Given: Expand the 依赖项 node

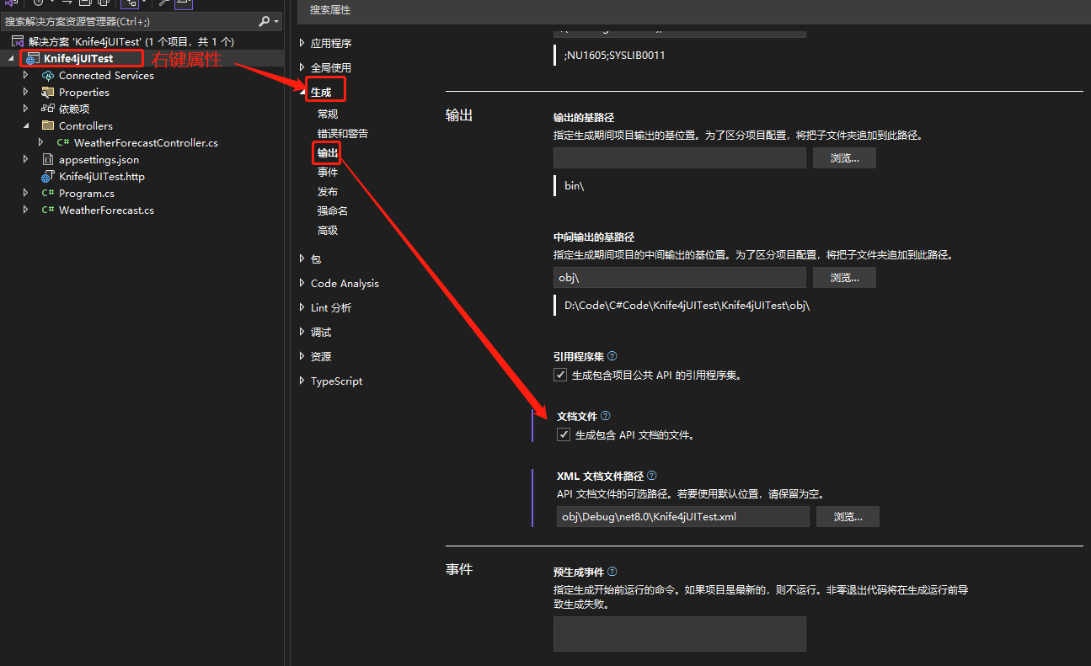Looking at the screenshot, I should click(x=26, y=109).
